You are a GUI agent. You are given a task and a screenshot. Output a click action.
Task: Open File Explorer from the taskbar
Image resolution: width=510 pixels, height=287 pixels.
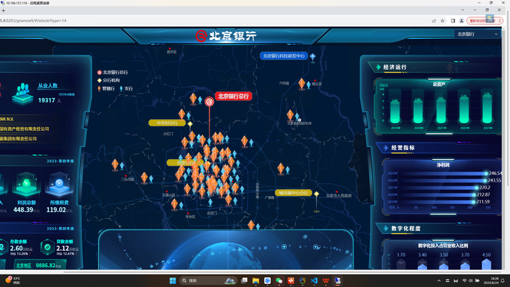256,281
